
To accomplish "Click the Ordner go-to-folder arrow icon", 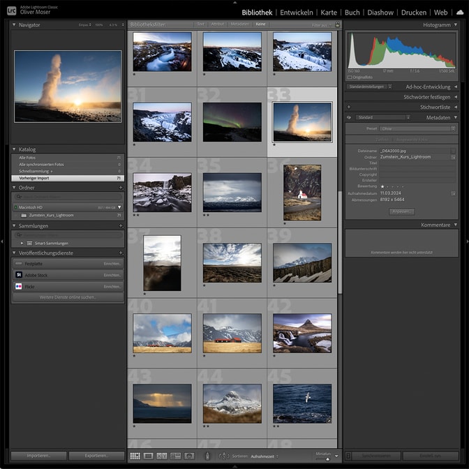I will coord(453,157).
